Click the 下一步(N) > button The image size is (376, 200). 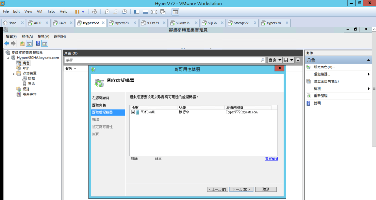click(x=242, y=189)
